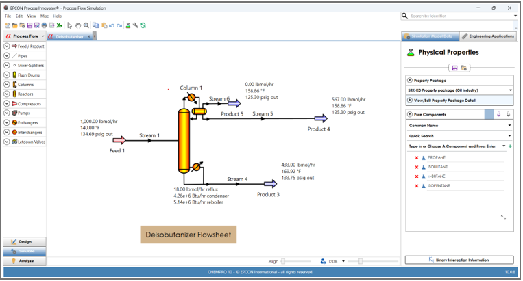
Task: Expand the Pipes category
Action: click(x=7, y=56)
